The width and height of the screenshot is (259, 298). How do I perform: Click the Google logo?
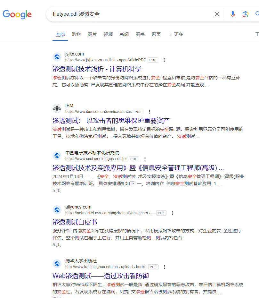click(17, 14)
